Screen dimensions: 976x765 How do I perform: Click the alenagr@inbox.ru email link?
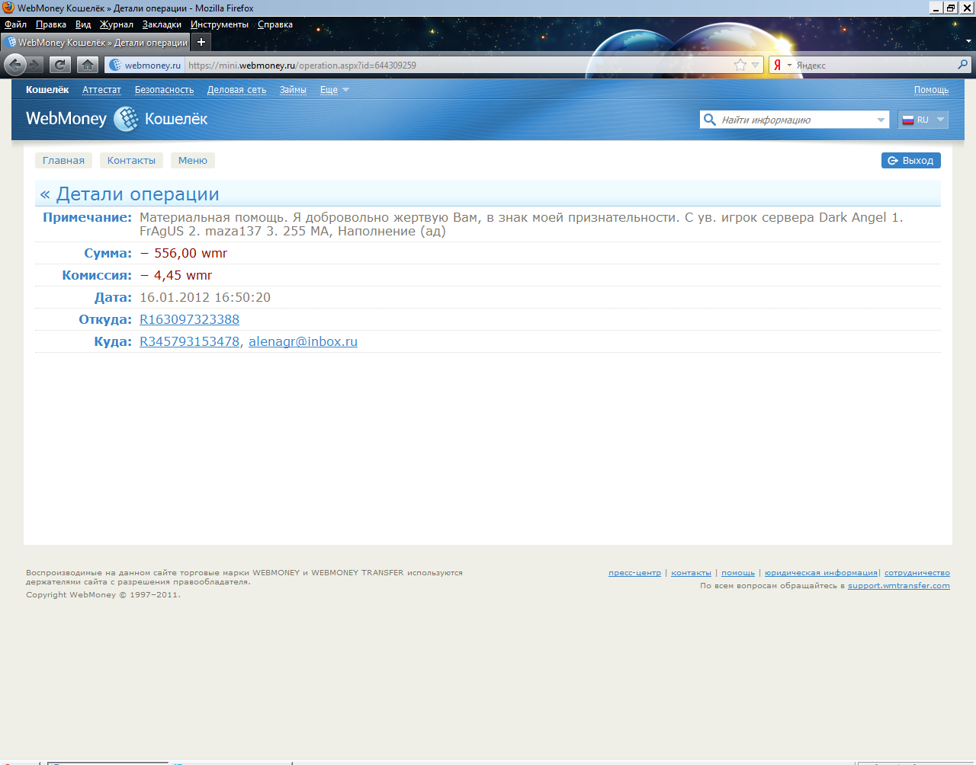point(303,341)
